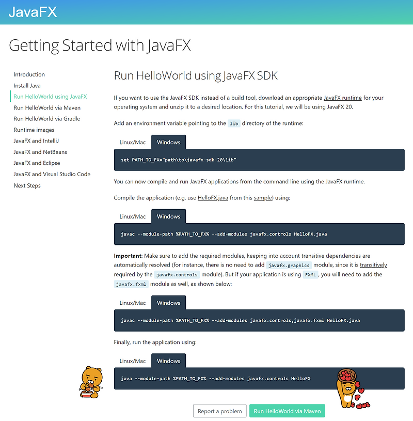Select the Windows tab in the compile section

tap(168, 216)
